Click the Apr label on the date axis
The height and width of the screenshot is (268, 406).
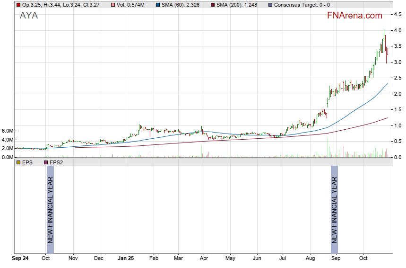point(204,259)
